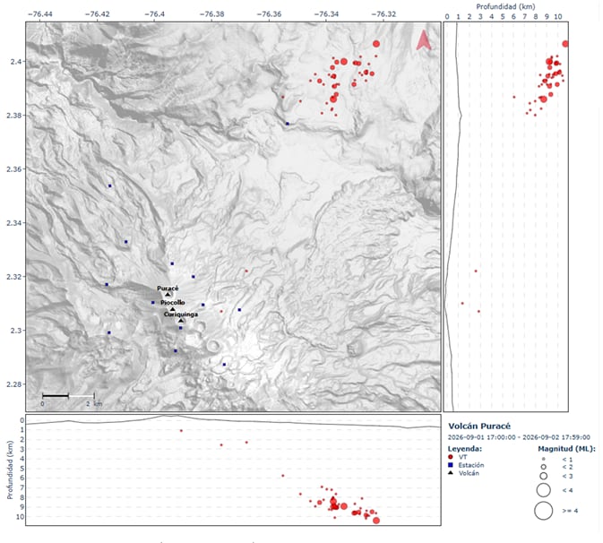Click the 'Volcán' legend text

coord(469,473)
